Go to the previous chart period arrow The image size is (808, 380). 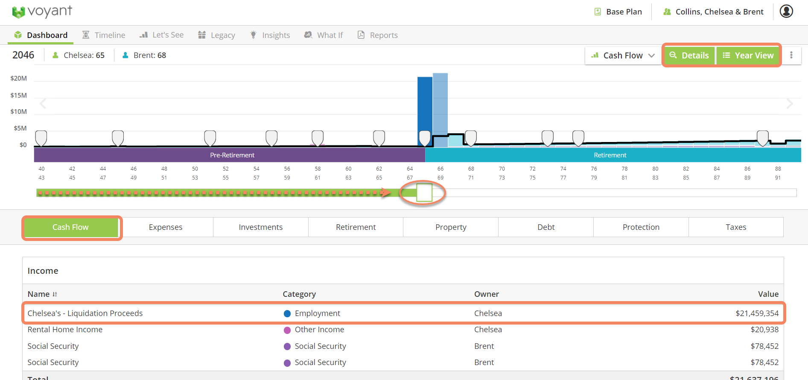[x=43, y=104]
